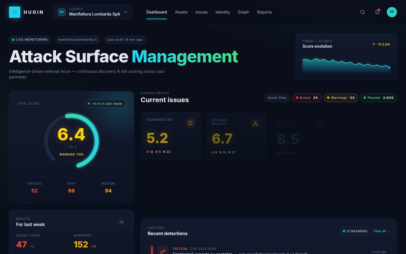Click the Last scan: 8 min ago chip
Image resolution: width=406 pixels, height=254 pixels.
[125, 40]
